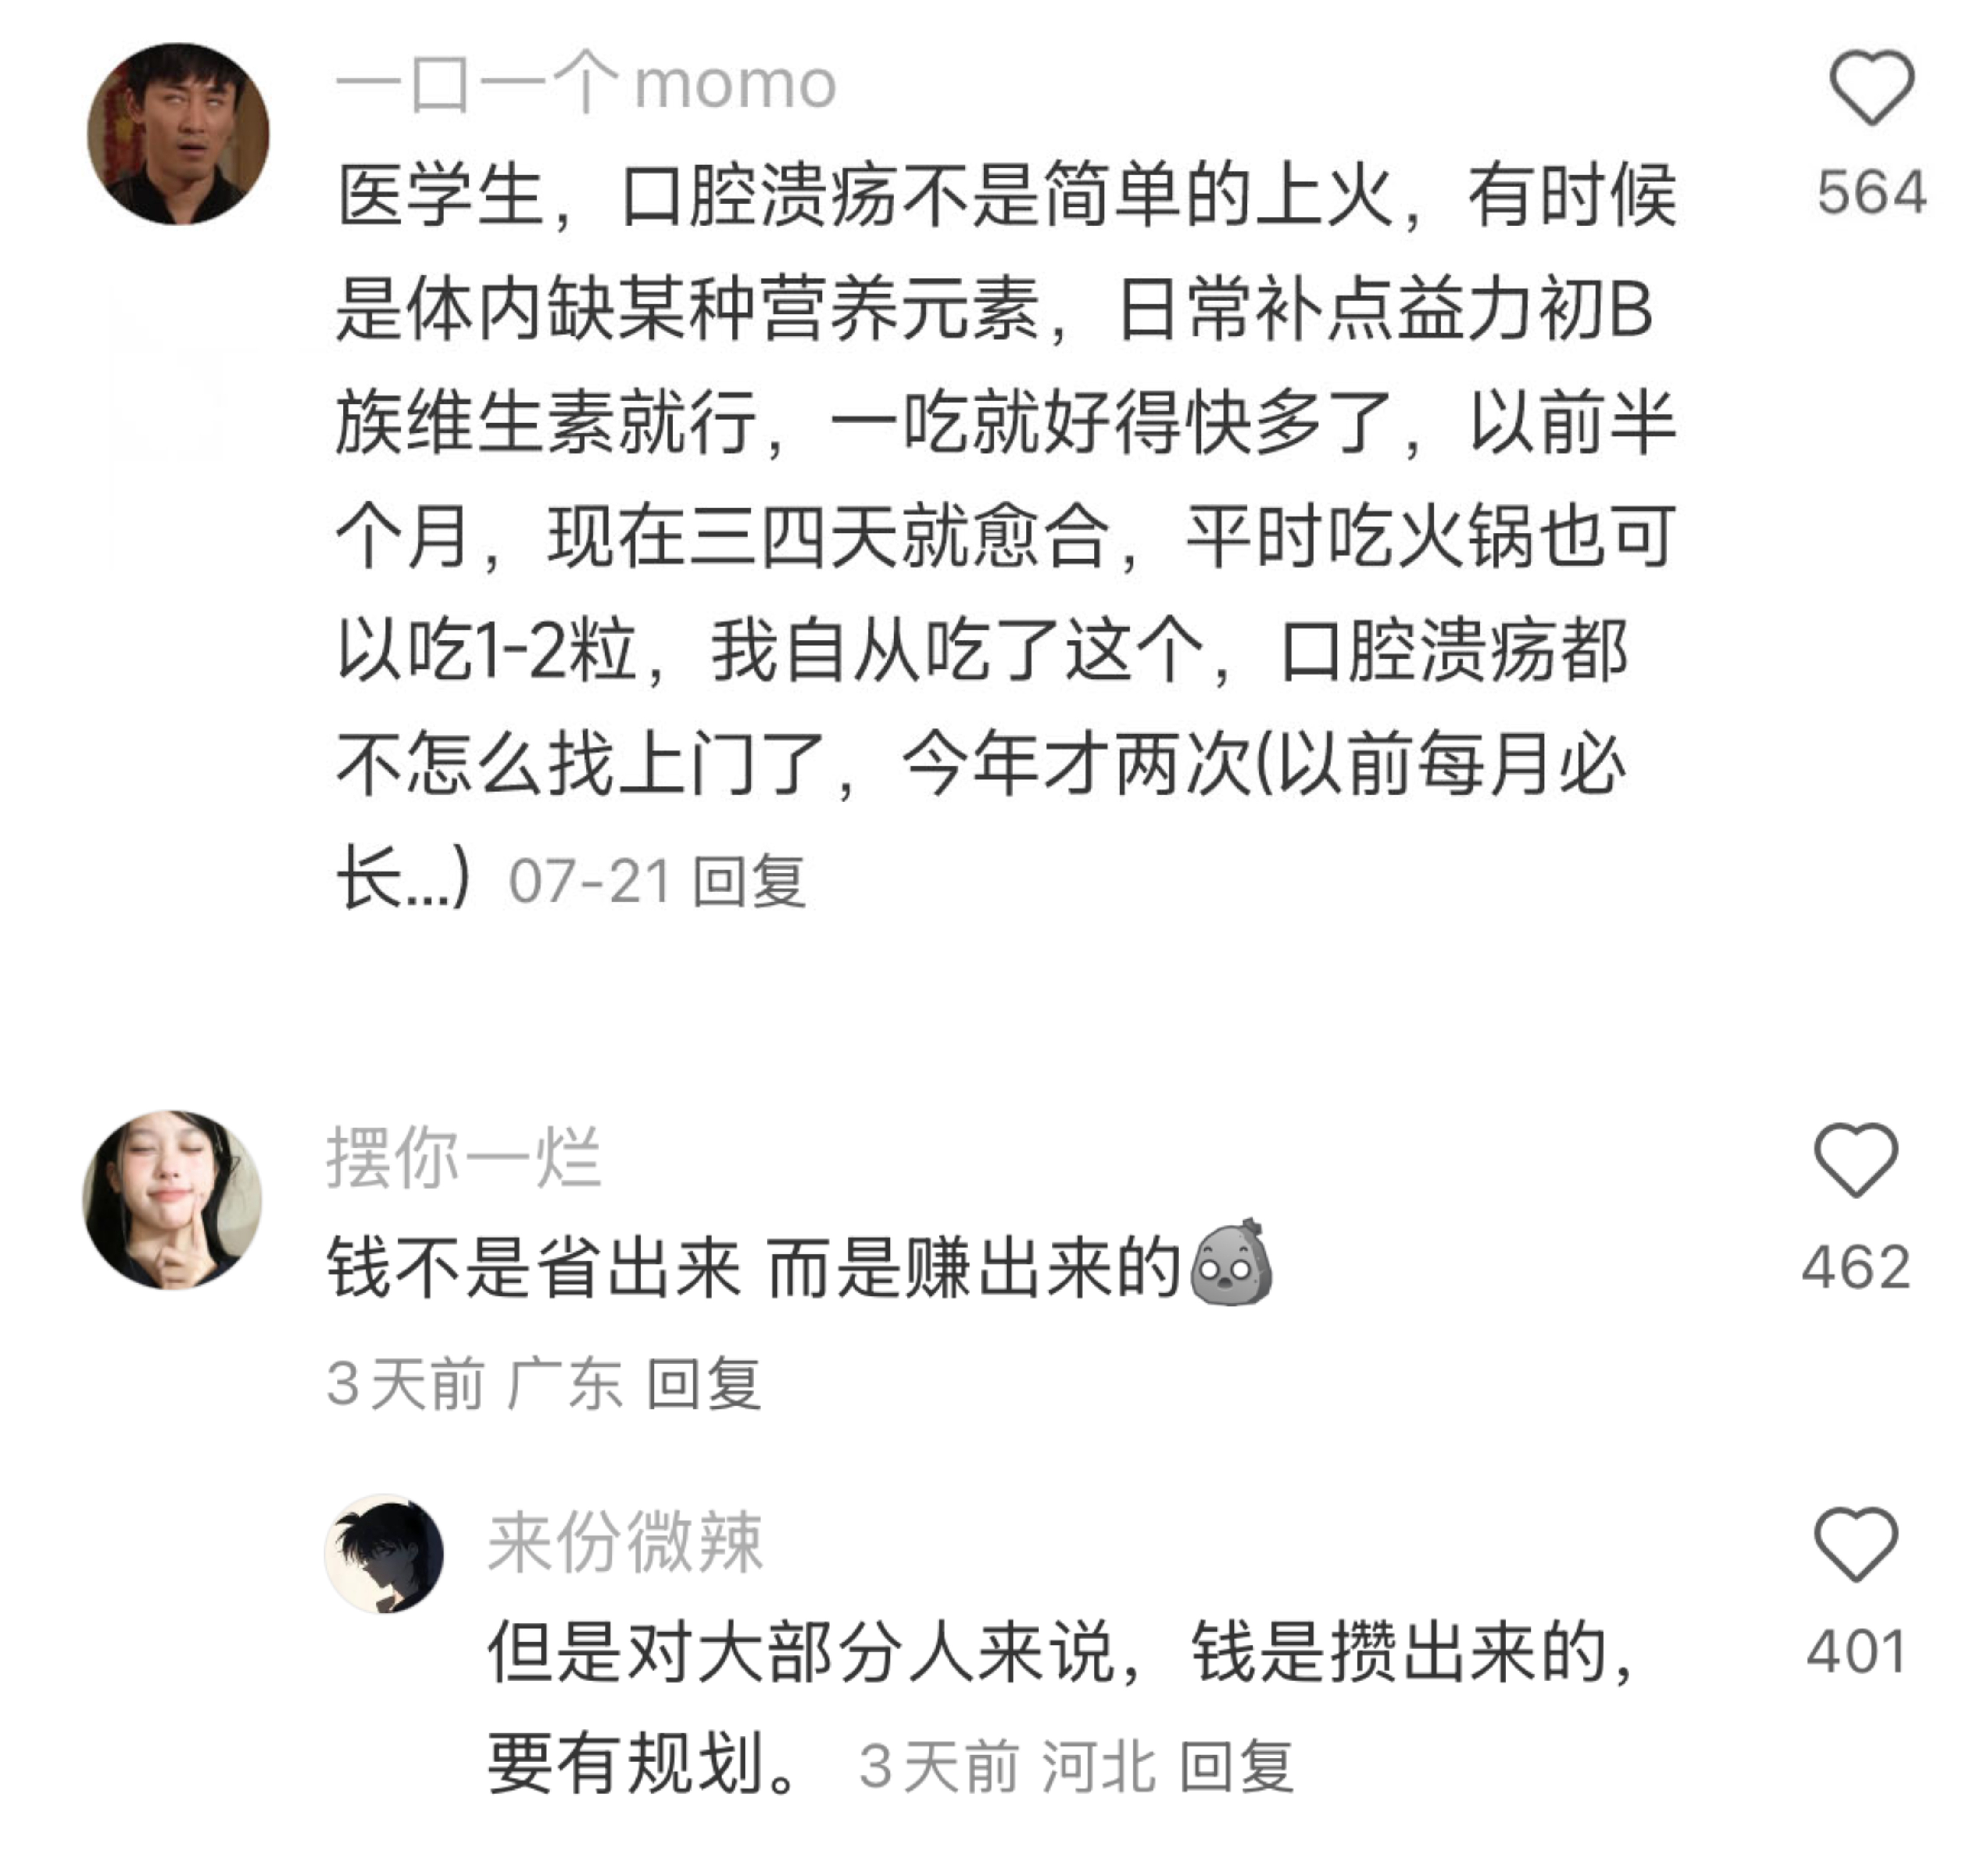
Task: Click the username 摆你一烂
Action: 464,1157
